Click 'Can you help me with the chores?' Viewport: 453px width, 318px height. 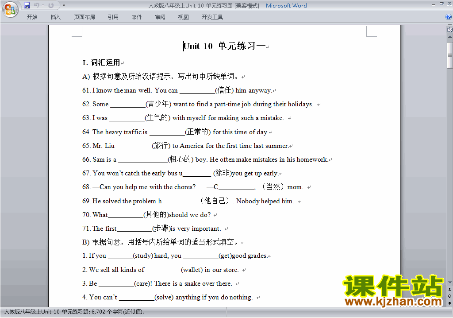[x=148, y=187]
